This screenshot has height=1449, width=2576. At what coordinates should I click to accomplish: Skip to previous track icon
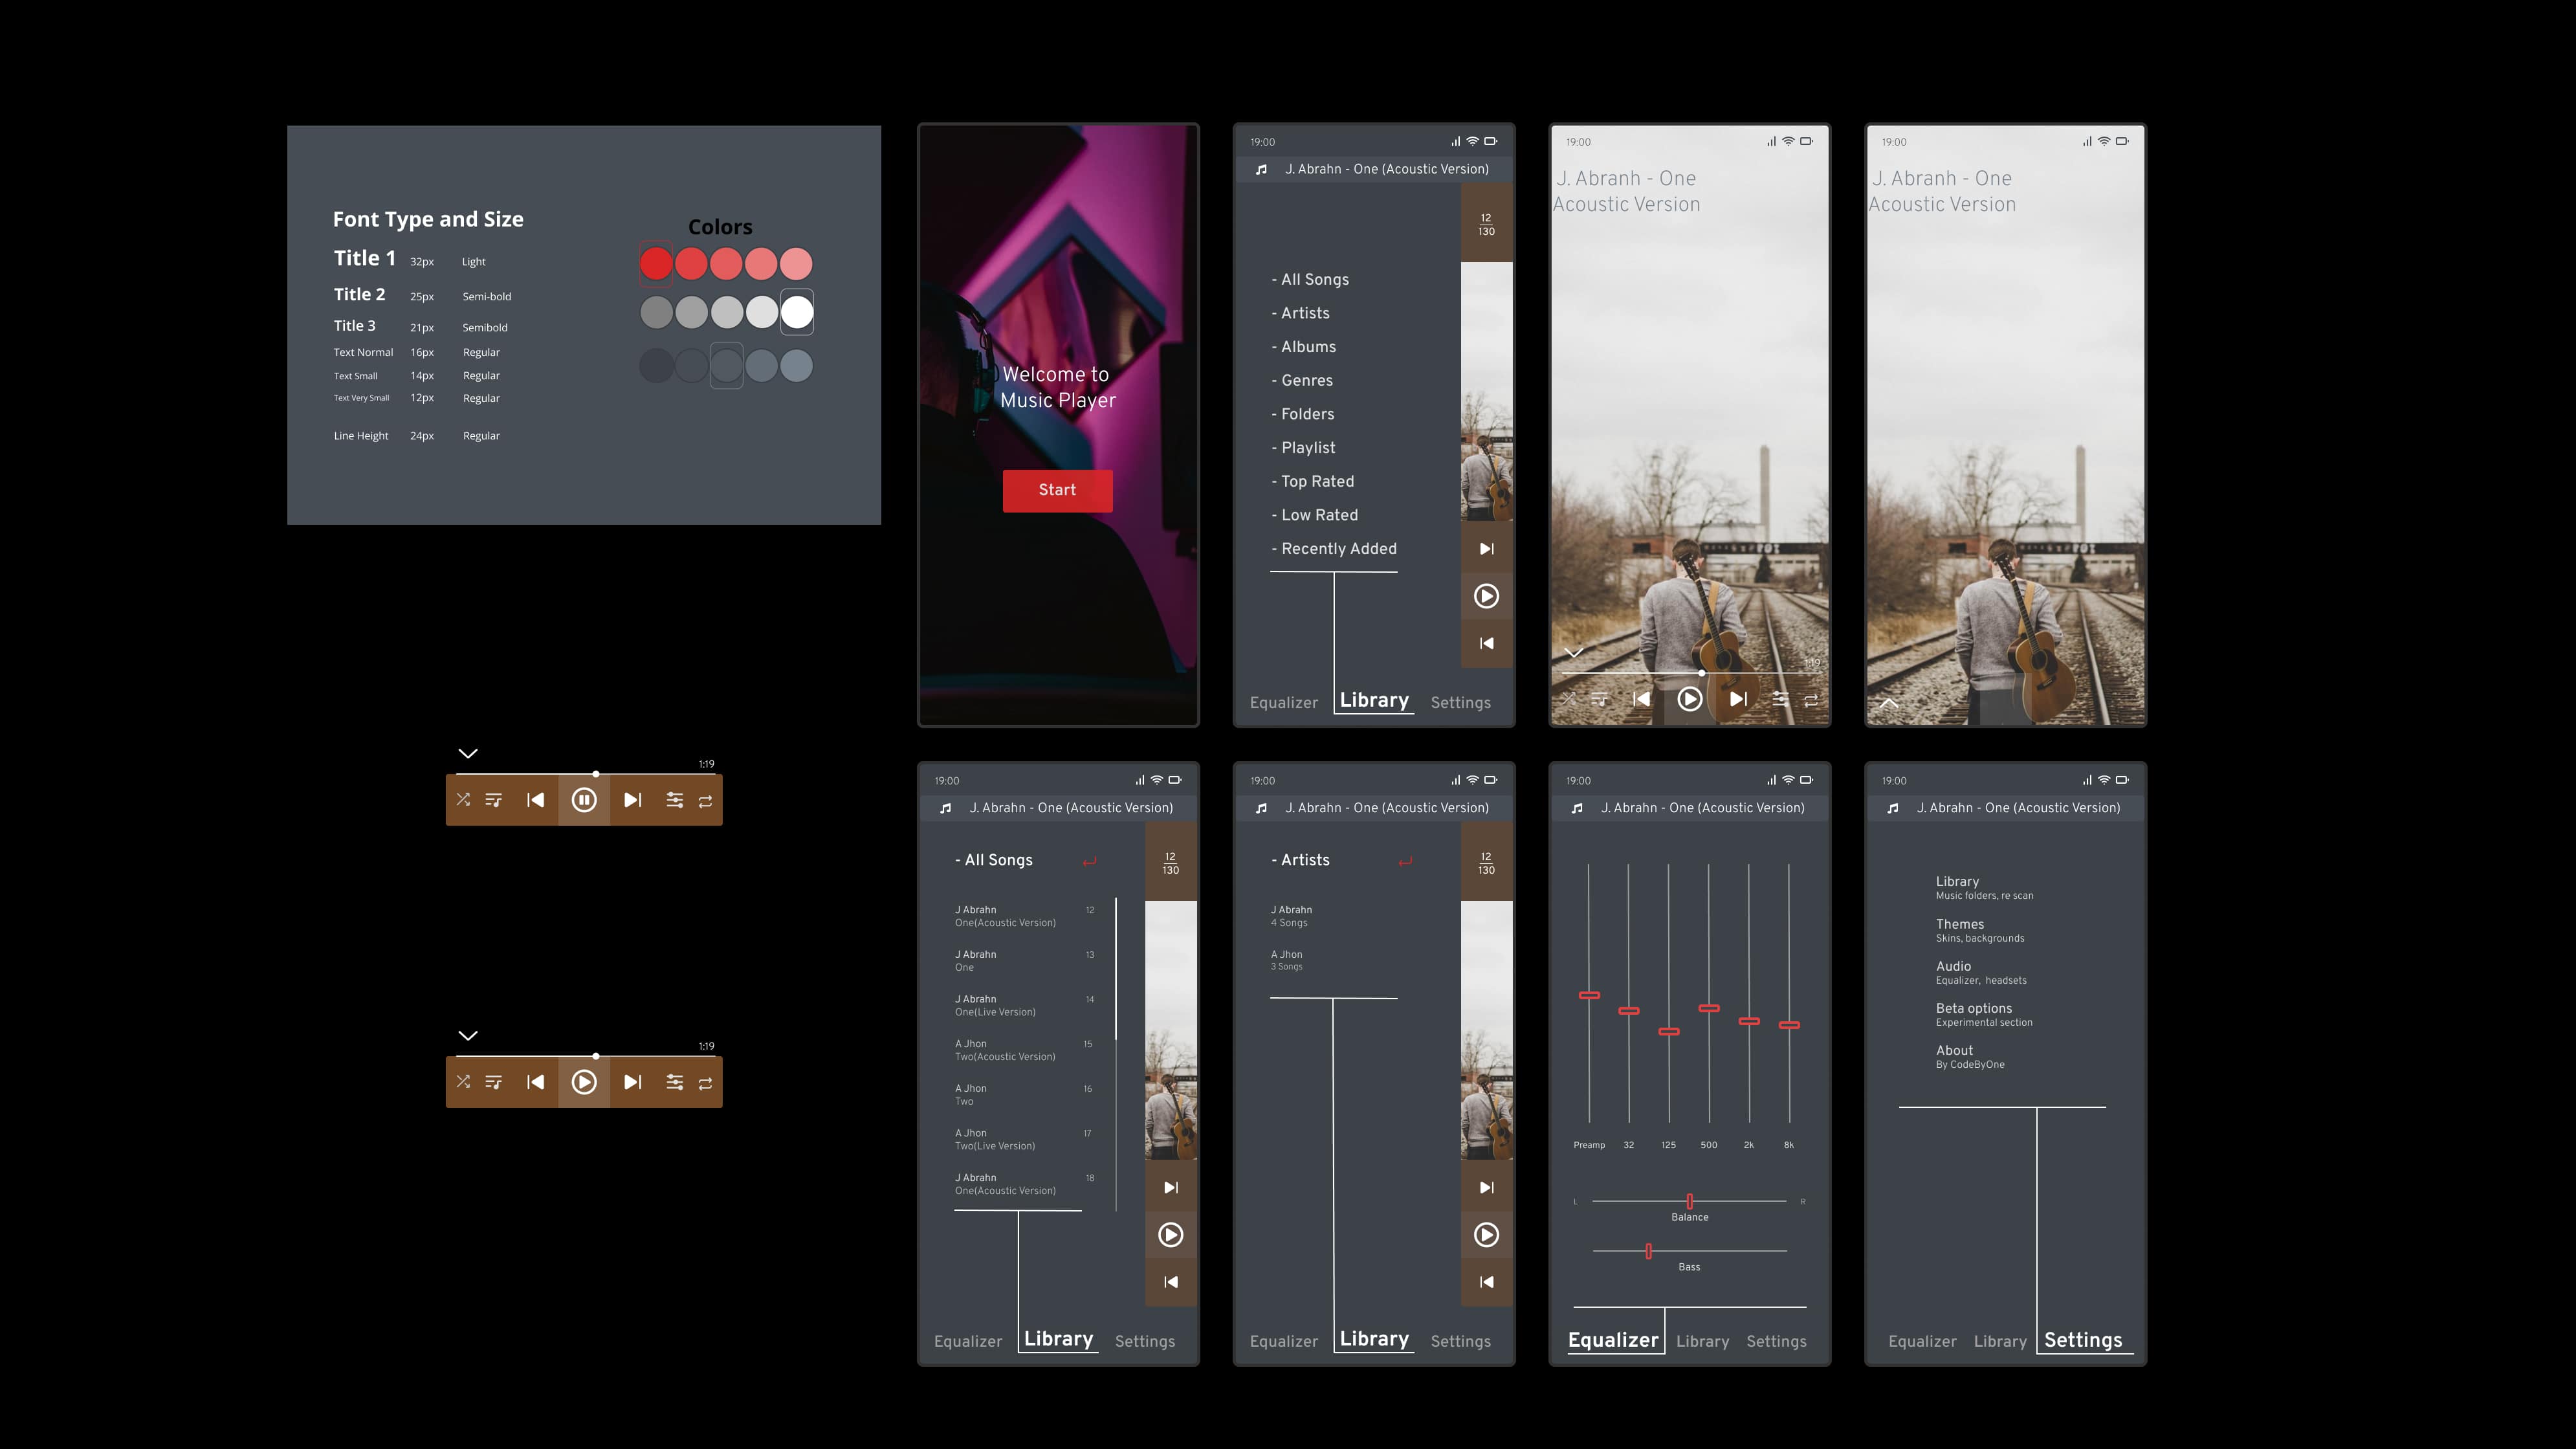[x=536, y=799]
